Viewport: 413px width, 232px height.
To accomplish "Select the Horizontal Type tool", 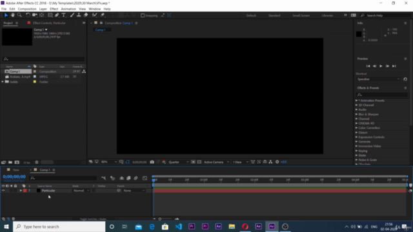I will 64,15.
